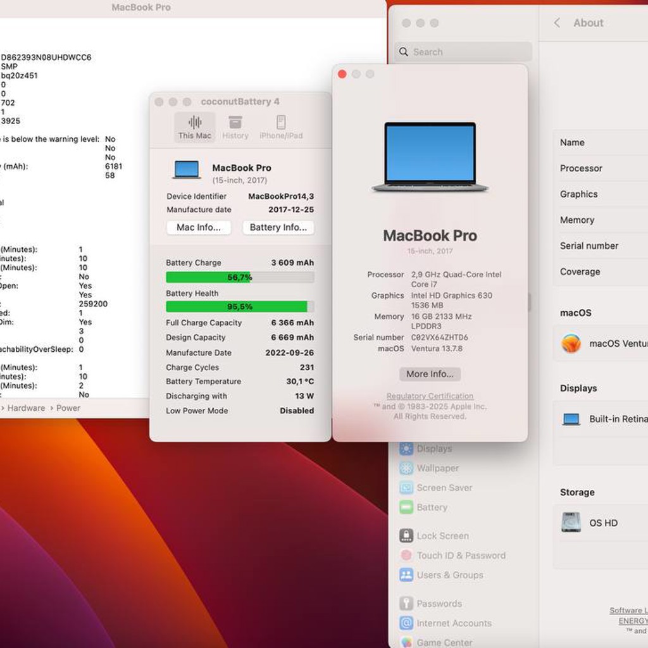Click the Low Power Mode Disabled value
648x648 pixels.
(297, 411)
